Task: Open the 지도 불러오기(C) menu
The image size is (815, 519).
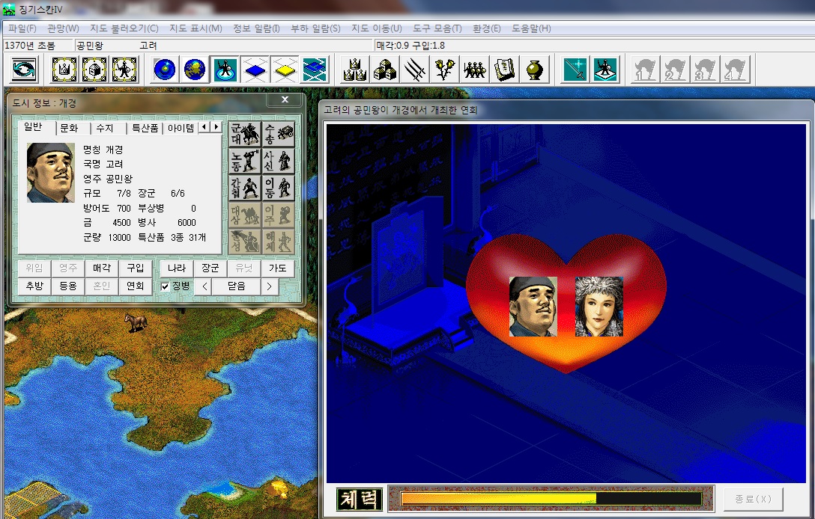Action: (x=124, y=28)
